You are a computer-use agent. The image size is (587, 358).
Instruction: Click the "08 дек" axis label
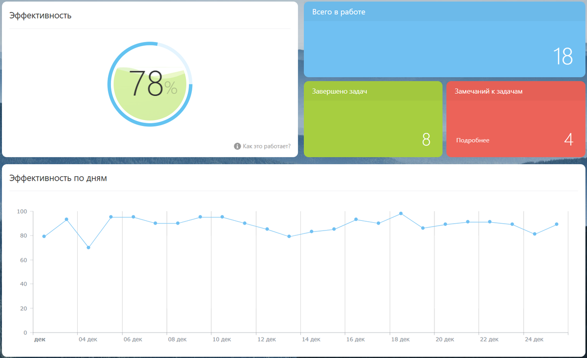(177, 339)
